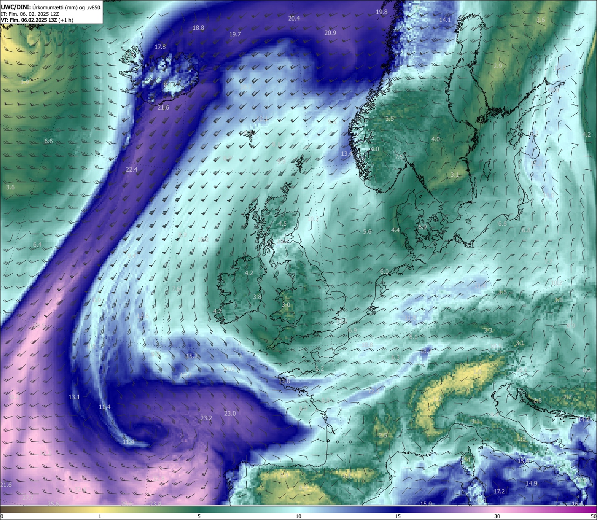597x520 pixels.
Task: Click the 13.1 value label
Action: pos(74,397)
